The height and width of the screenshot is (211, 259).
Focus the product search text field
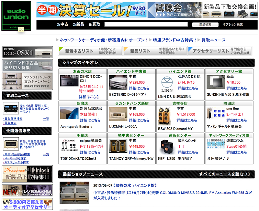pos(146,25)
